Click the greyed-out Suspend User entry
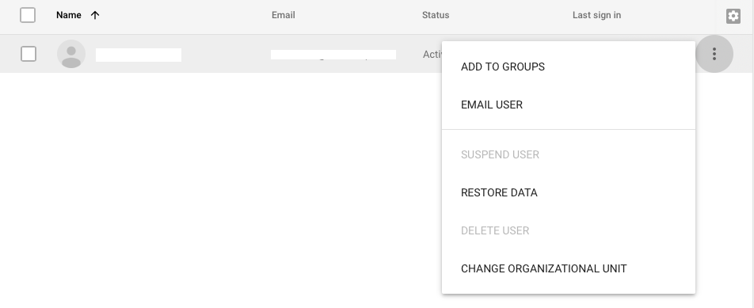Screen dimensions: 754x308 pyautogui.click(x=569, y=154)
